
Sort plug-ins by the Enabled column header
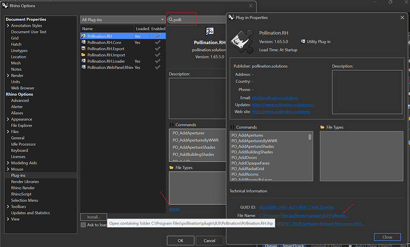[x=158, y=29]
